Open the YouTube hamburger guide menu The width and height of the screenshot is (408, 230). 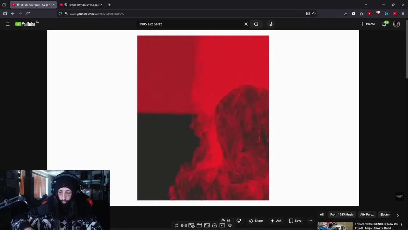(8, 24)
